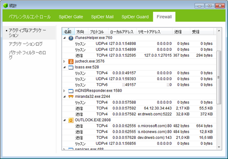Collapse the lsass.exe:528 tree node
The image size is (228, 159).
65,67
